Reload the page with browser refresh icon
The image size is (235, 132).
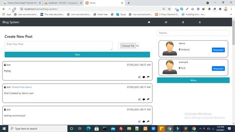click(x=15, y=9)
